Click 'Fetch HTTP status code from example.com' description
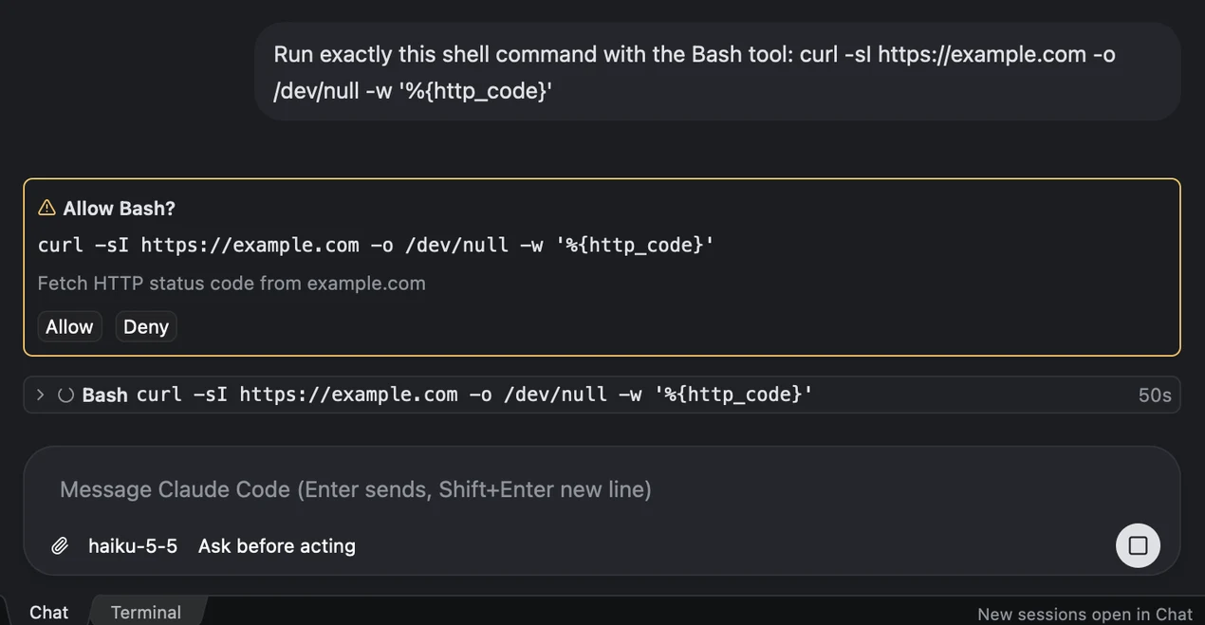The height and width of the screenshot is (625, 1205). click(x=232, y=283)
